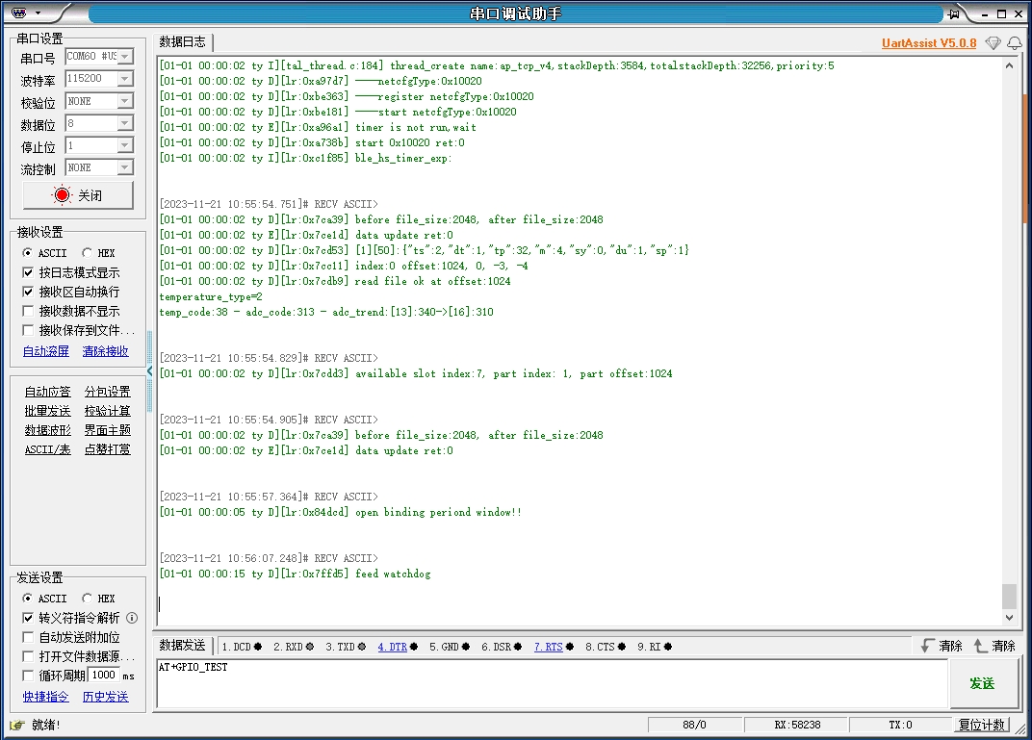The height and width of the screenshot is (740, 1032).
Task: Click the 复位计数 reset counter button
Action: coord(982,725)
